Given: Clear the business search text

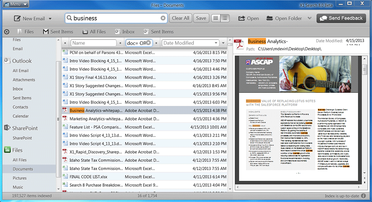Looking at the screenshot, I should [x=163, y=18].
